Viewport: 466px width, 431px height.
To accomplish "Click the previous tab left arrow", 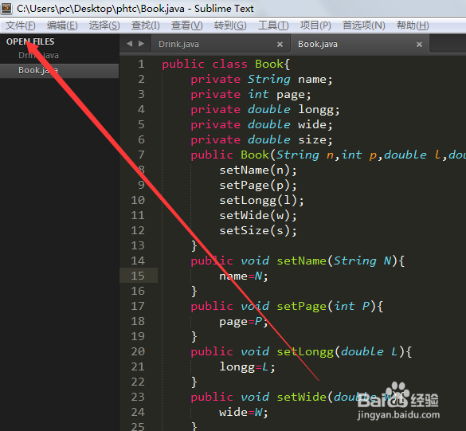I will [129, 44].
